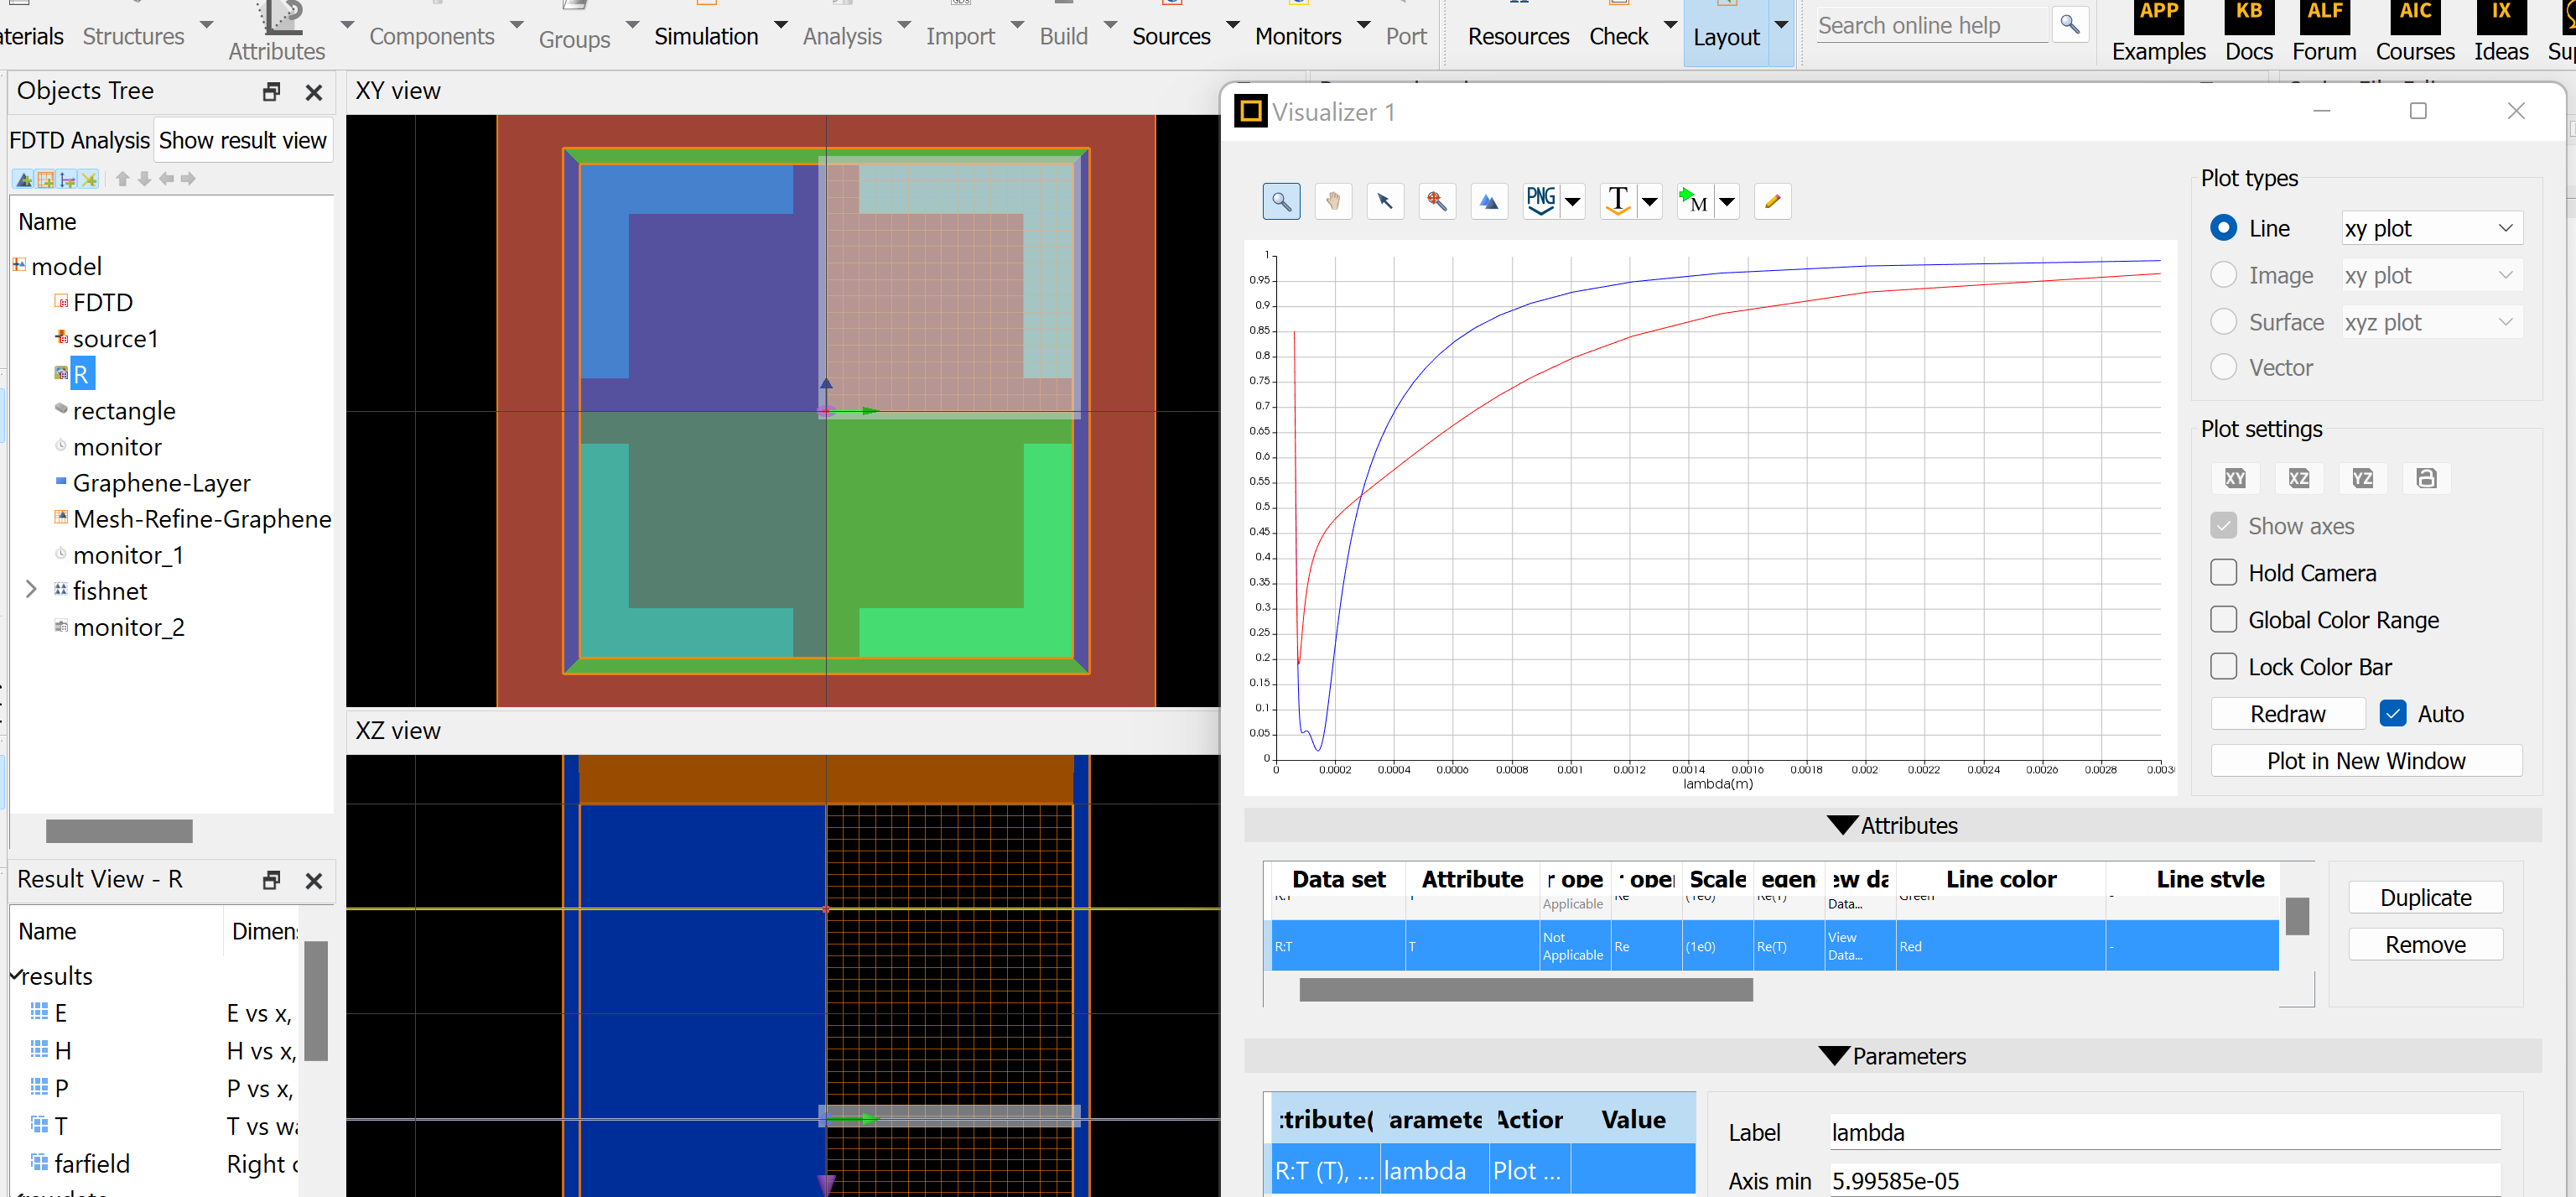Toggle the Show axes checkbox
This screenshot has width=2576, height=1197.
tap(2223, 526)
